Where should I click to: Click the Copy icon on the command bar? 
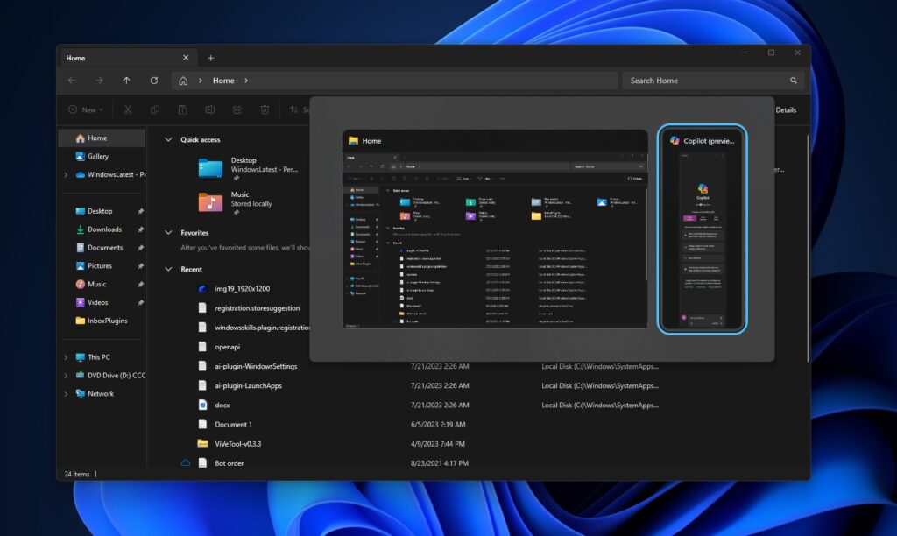tap(154, 109)
